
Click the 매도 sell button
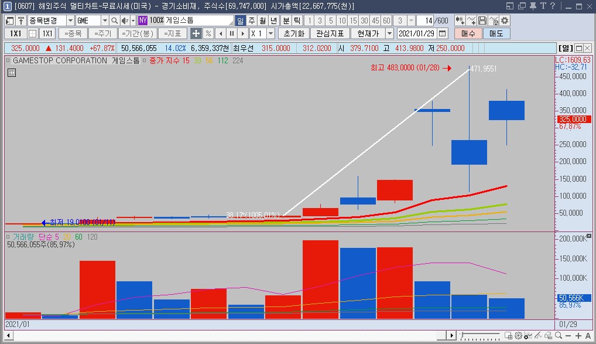[496, 33]
